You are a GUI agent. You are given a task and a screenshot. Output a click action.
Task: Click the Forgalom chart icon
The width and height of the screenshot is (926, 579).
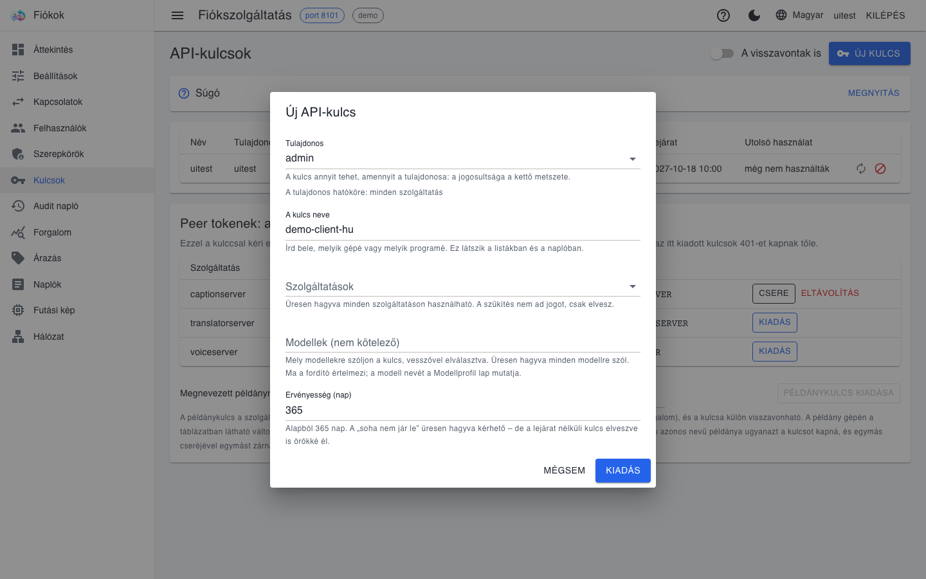point(18,232)
